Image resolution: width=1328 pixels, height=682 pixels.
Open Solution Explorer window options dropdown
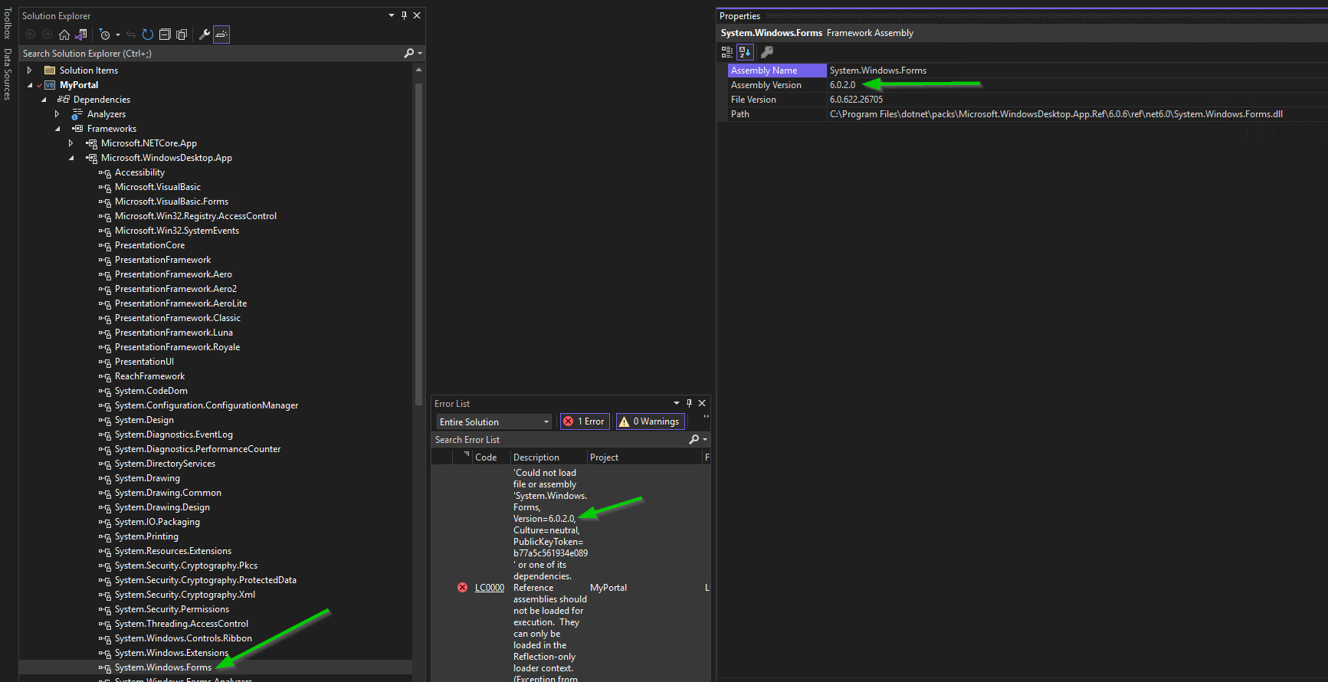point(392,15)
